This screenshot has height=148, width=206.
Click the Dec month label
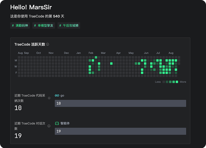coord(67,53)
